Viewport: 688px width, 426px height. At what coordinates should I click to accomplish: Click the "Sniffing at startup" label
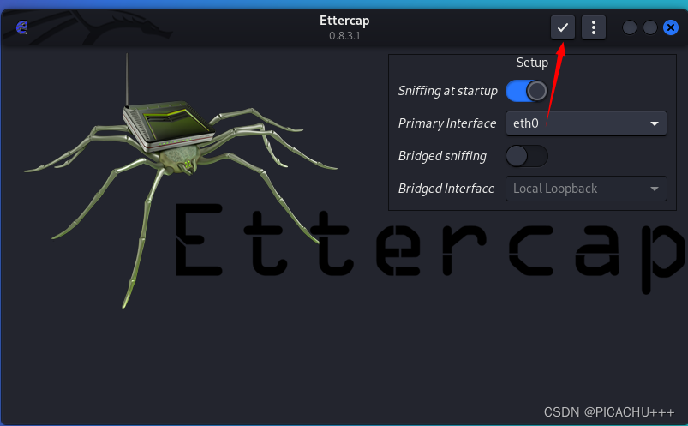447,91
